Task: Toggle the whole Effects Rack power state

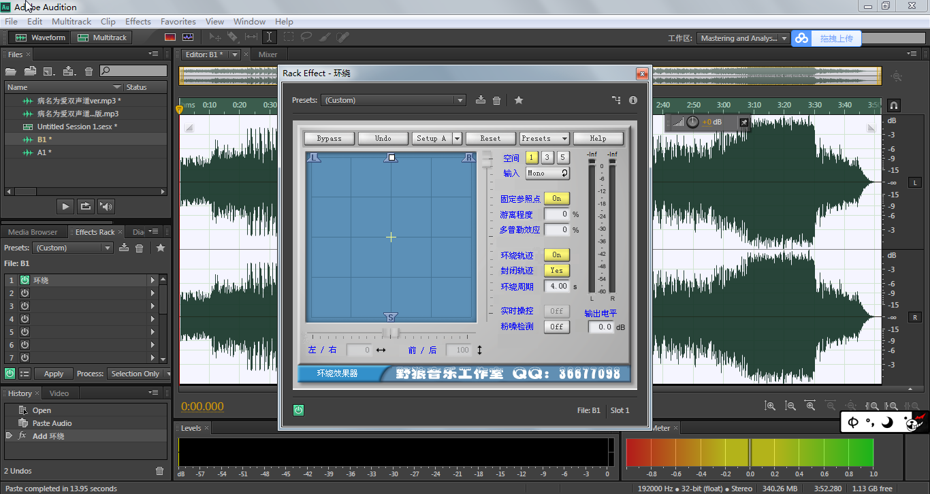Action: [x=10, y=374]
